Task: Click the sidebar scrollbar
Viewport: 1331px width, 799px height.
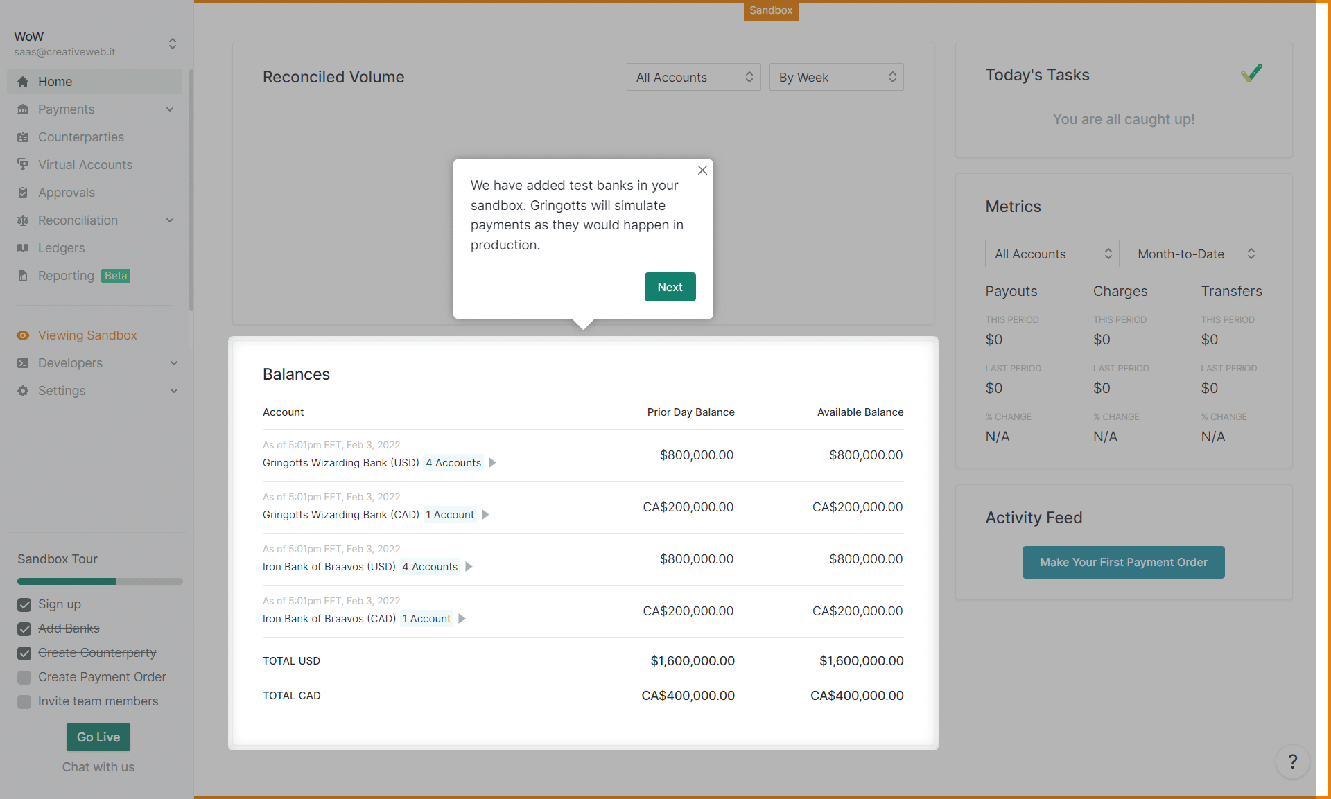Action: 191,191
